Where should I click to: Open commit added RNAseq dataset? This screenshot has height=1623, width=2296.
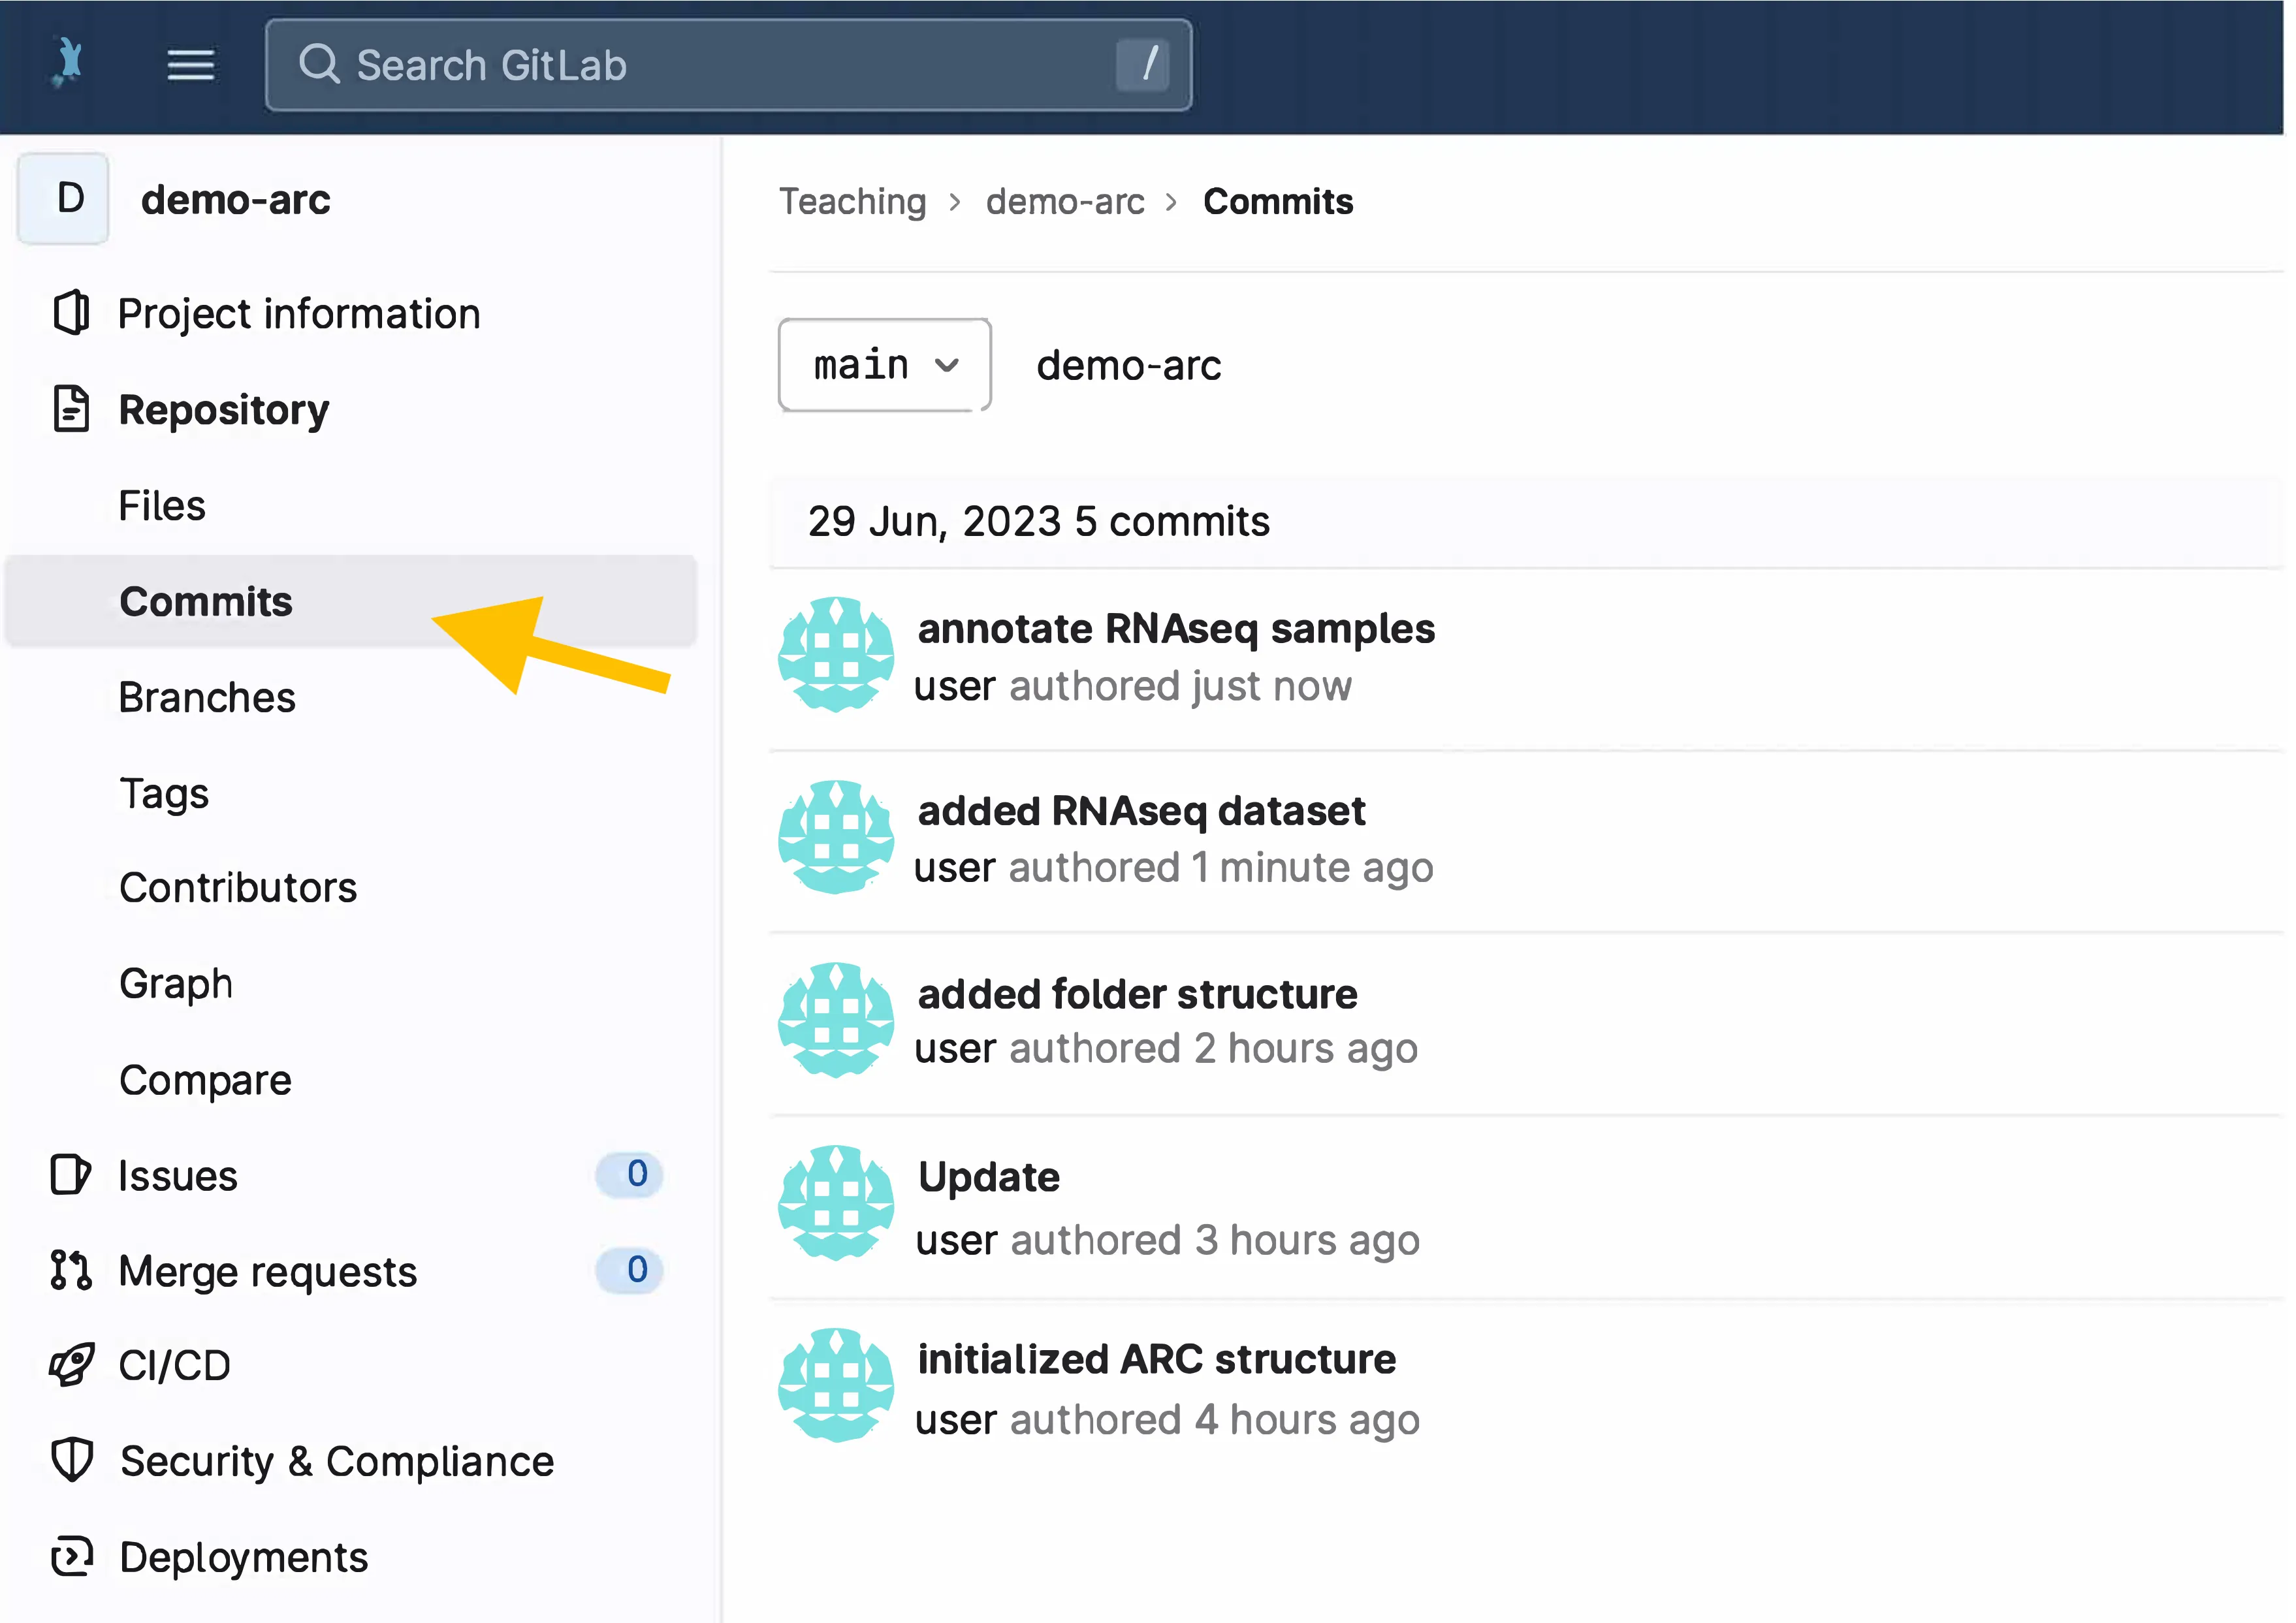tap(1142, 811)
